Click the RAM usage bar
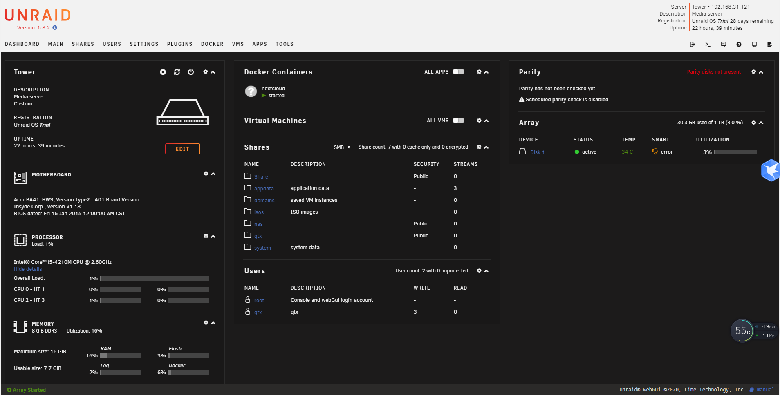This screenshot has height=395, width=780. click(x=120, y=355)
